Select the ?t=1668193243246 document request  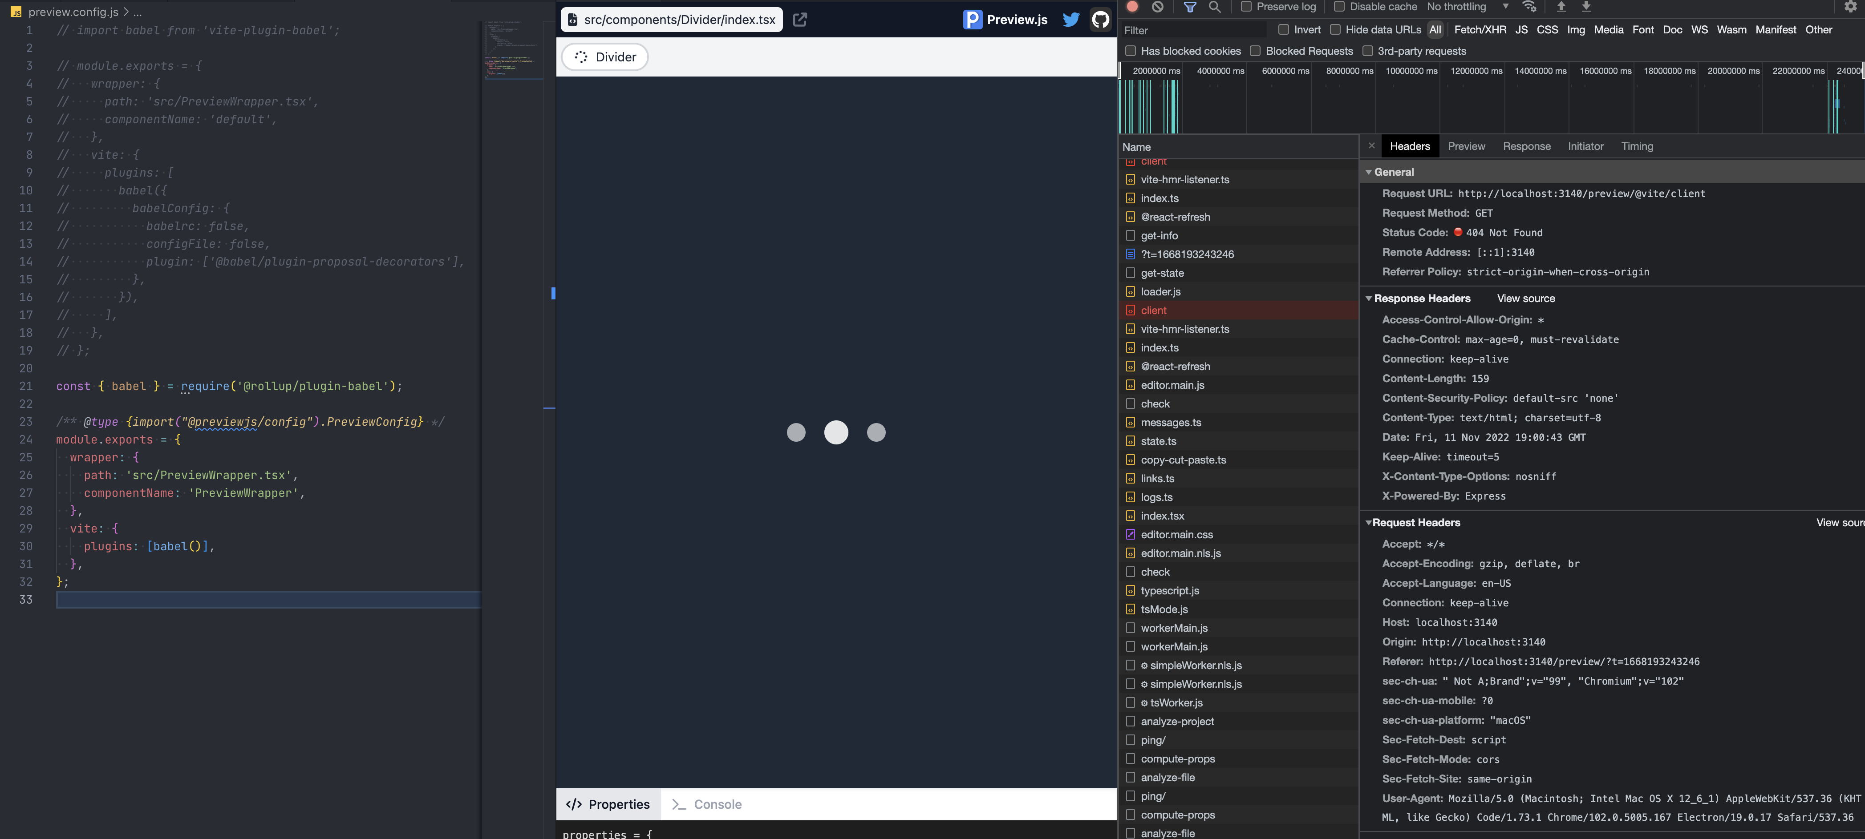(1238, 254)
